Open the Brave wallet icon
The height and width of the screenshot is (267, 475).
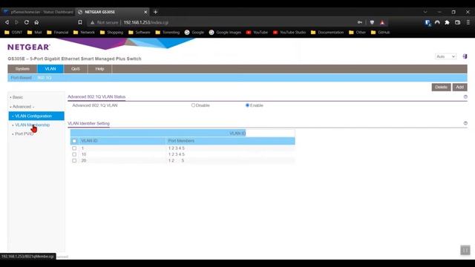coord(457,22)
